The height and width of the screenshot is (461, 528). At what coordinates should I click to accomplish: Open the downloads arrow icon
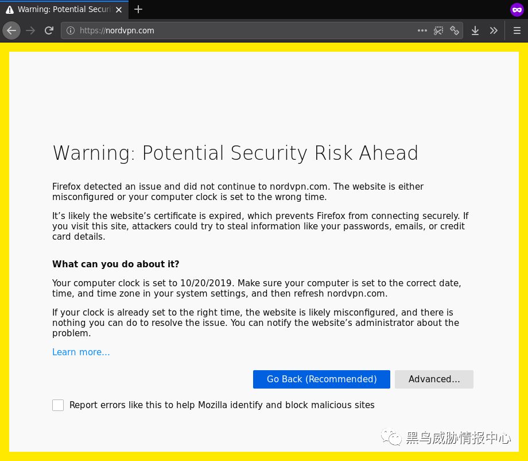pyautogui.click(x=475, y=30)
